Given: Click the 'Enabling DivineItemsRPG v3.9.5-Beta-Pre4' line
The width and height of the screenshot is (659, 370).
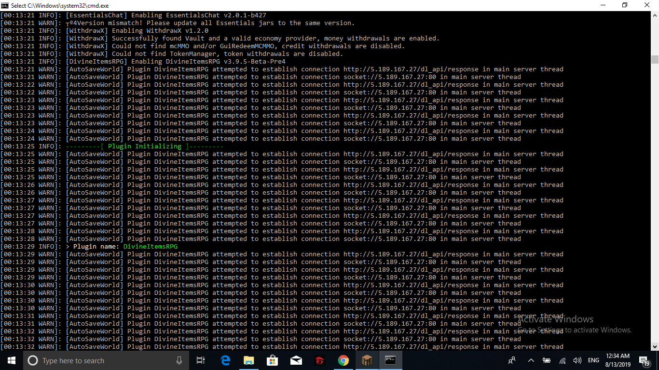Looking at the screenshot, I should point(143,62).
